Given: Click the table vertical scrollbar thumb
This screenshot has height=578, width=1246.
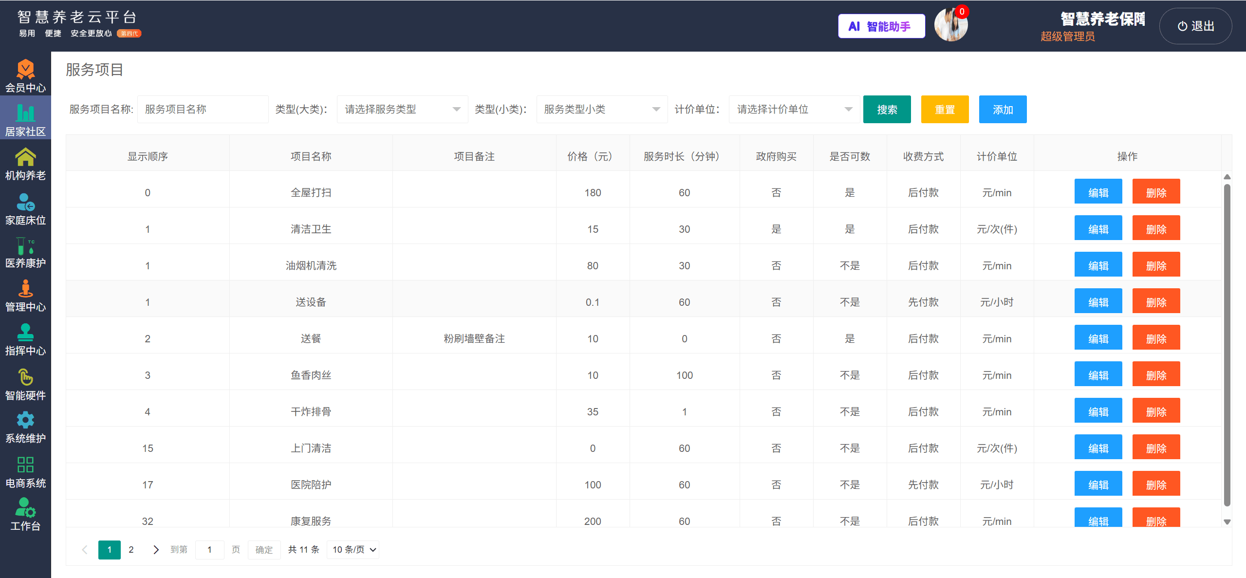Looking at the screenshot, I should click(1227, 345).
